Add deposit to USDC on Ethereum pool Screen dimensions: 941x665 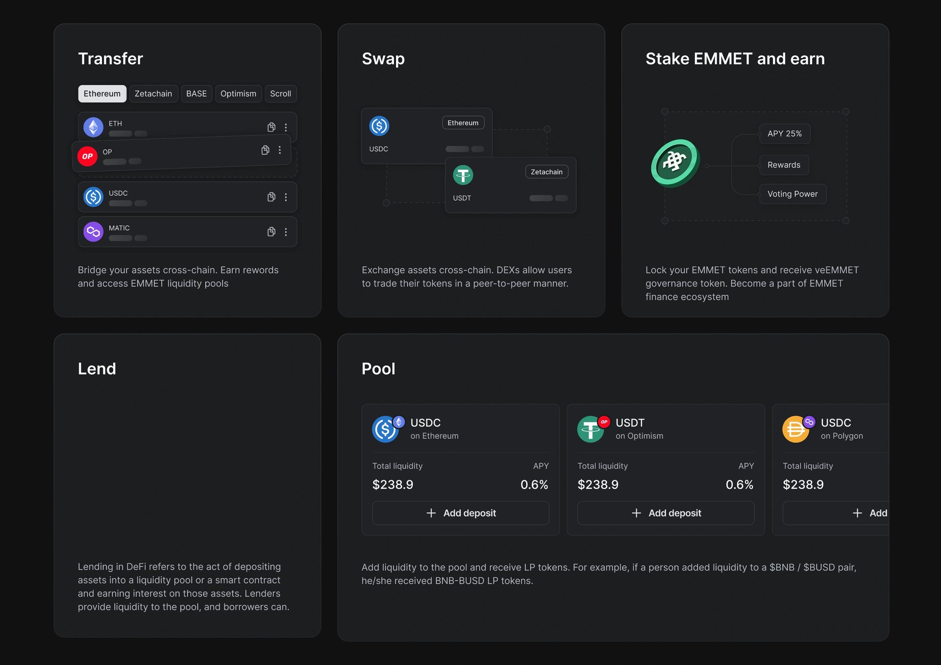(461, 513)
